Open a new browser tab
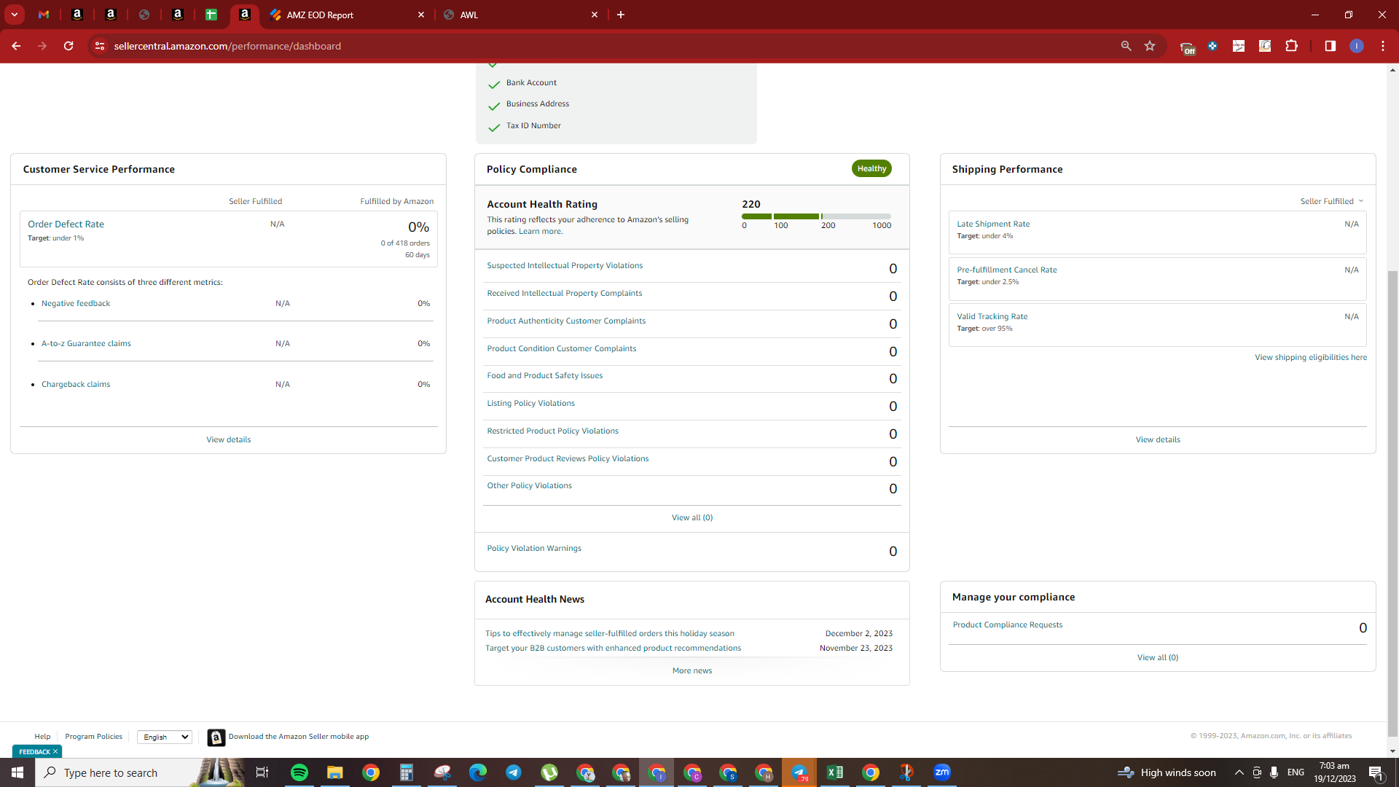Viewport: 1399px width, 787px height. click(x=621, y=15)
